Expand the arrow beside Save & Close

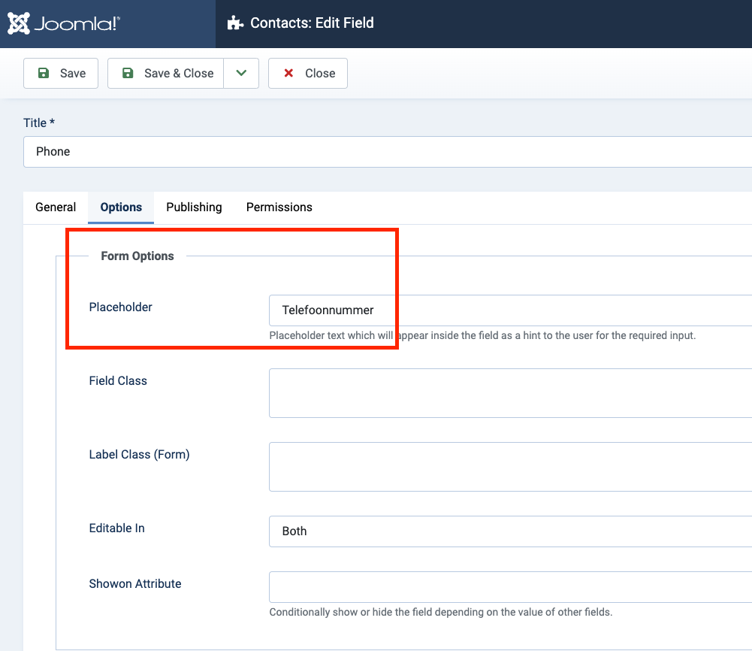coord(241,74)
